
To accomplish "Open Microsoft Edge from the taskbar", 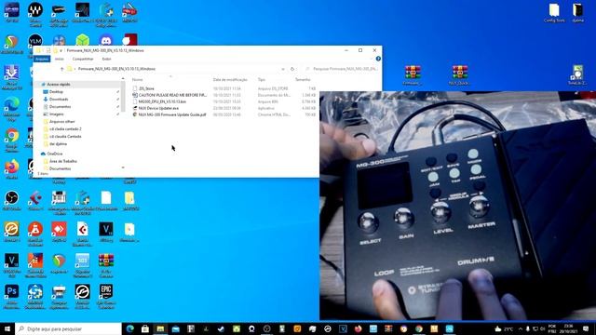I will click(x=130, y=328).
